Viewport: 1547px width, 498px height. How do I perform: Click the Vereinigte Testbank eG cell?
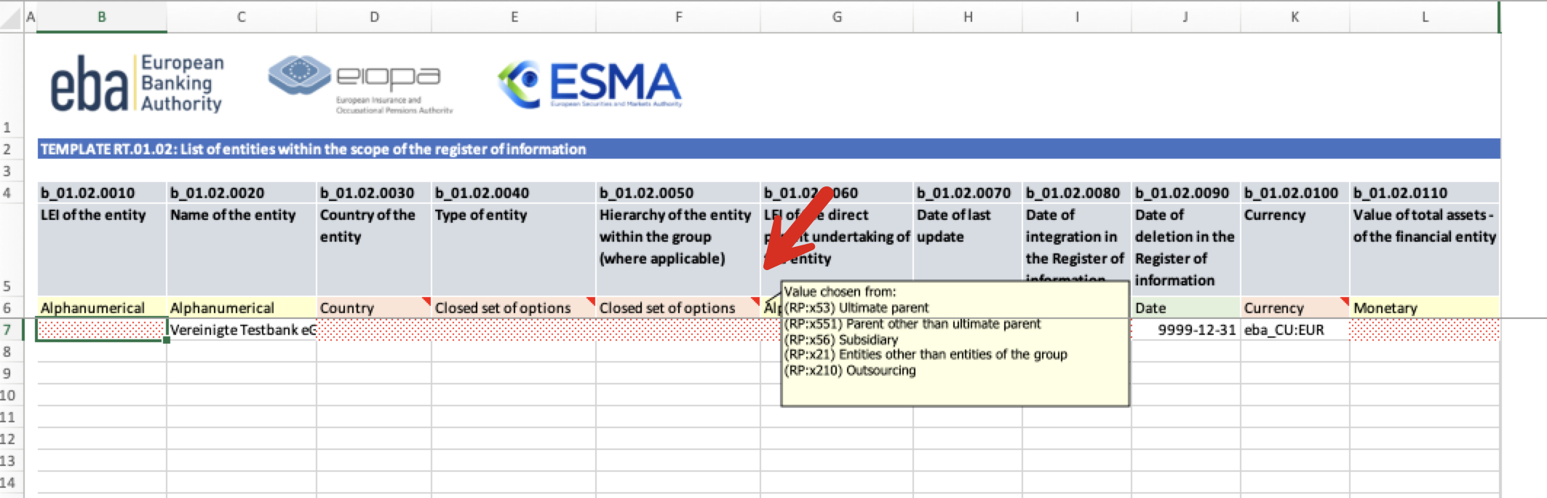click(x=242, y=330)
